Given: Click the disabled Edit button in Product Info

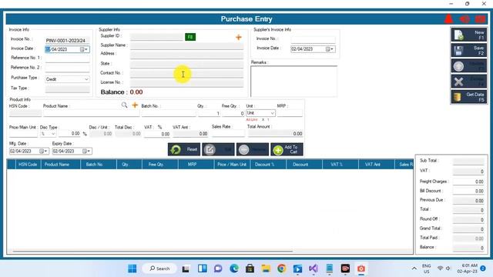Looking at the screenshot, I should 218,149.
